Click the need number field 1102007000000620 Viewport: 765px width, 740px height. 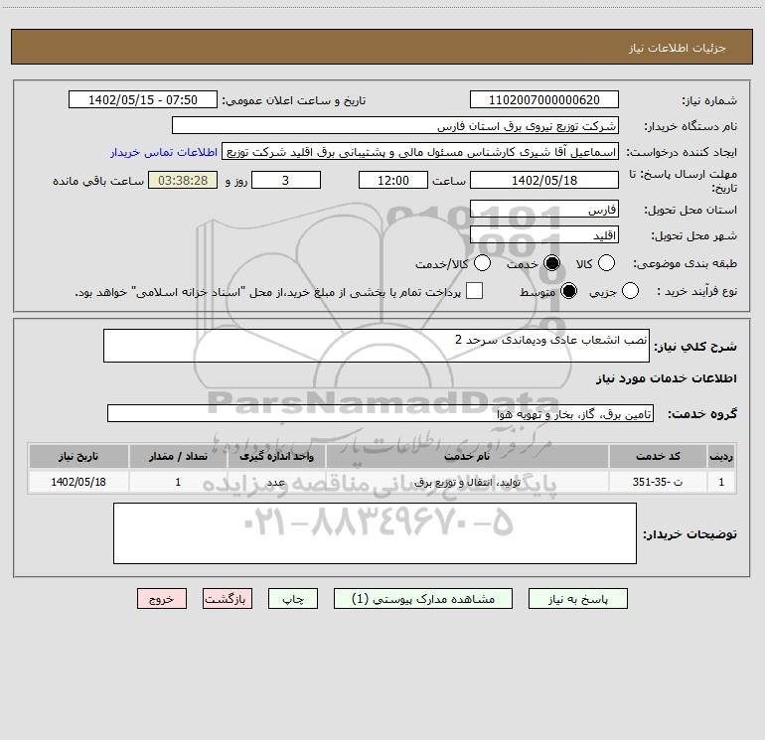[x=544, y=100]
